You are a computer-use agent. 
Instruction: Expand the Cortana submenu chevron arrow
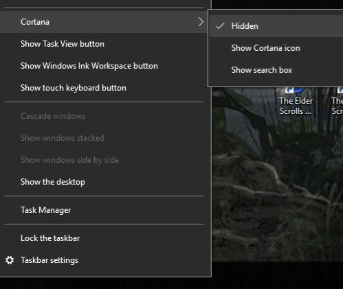pos(201,22)
